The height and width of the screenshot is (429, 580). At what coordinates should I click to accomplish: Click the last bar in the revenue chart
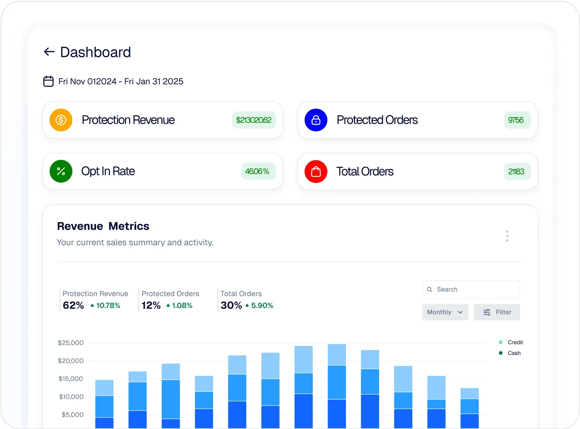click(x=470, y=408)
